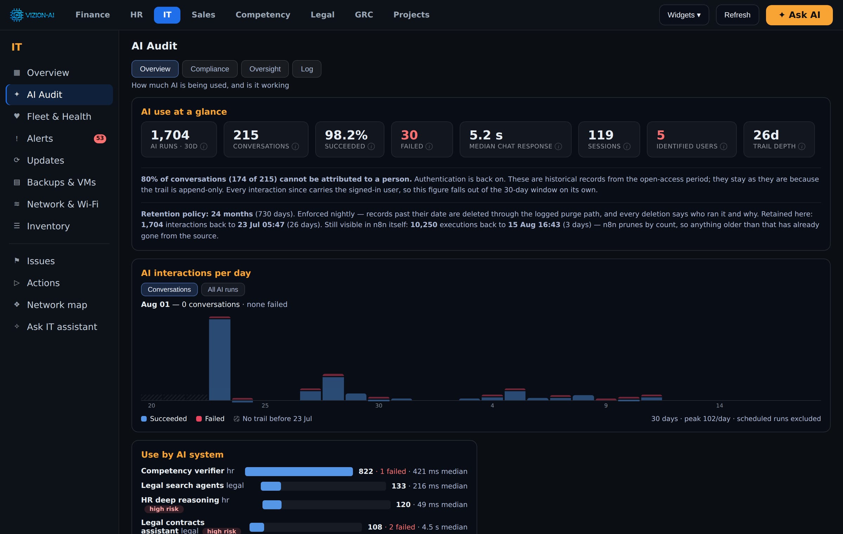Click the info icon beside SUCCEEDED

pos(371,146)
